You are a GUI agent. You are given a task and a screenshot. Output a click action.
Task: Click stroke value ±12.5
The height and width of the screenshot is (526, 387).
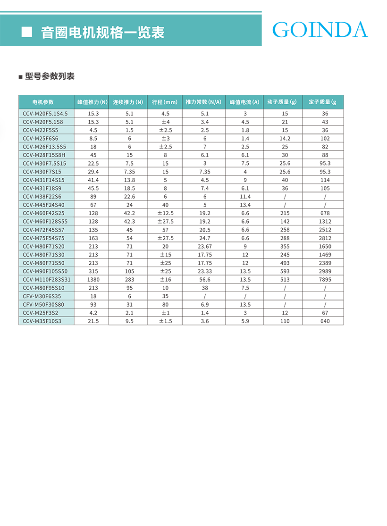(x=166, y=213)
